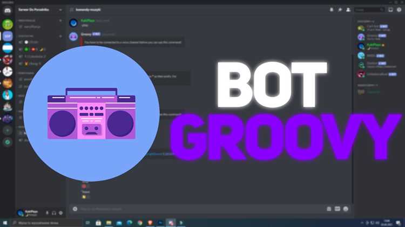The height and width of the screenshot is (227, 405).
Task: Add a channel to the second category via plus
Action: pos(60,36)
